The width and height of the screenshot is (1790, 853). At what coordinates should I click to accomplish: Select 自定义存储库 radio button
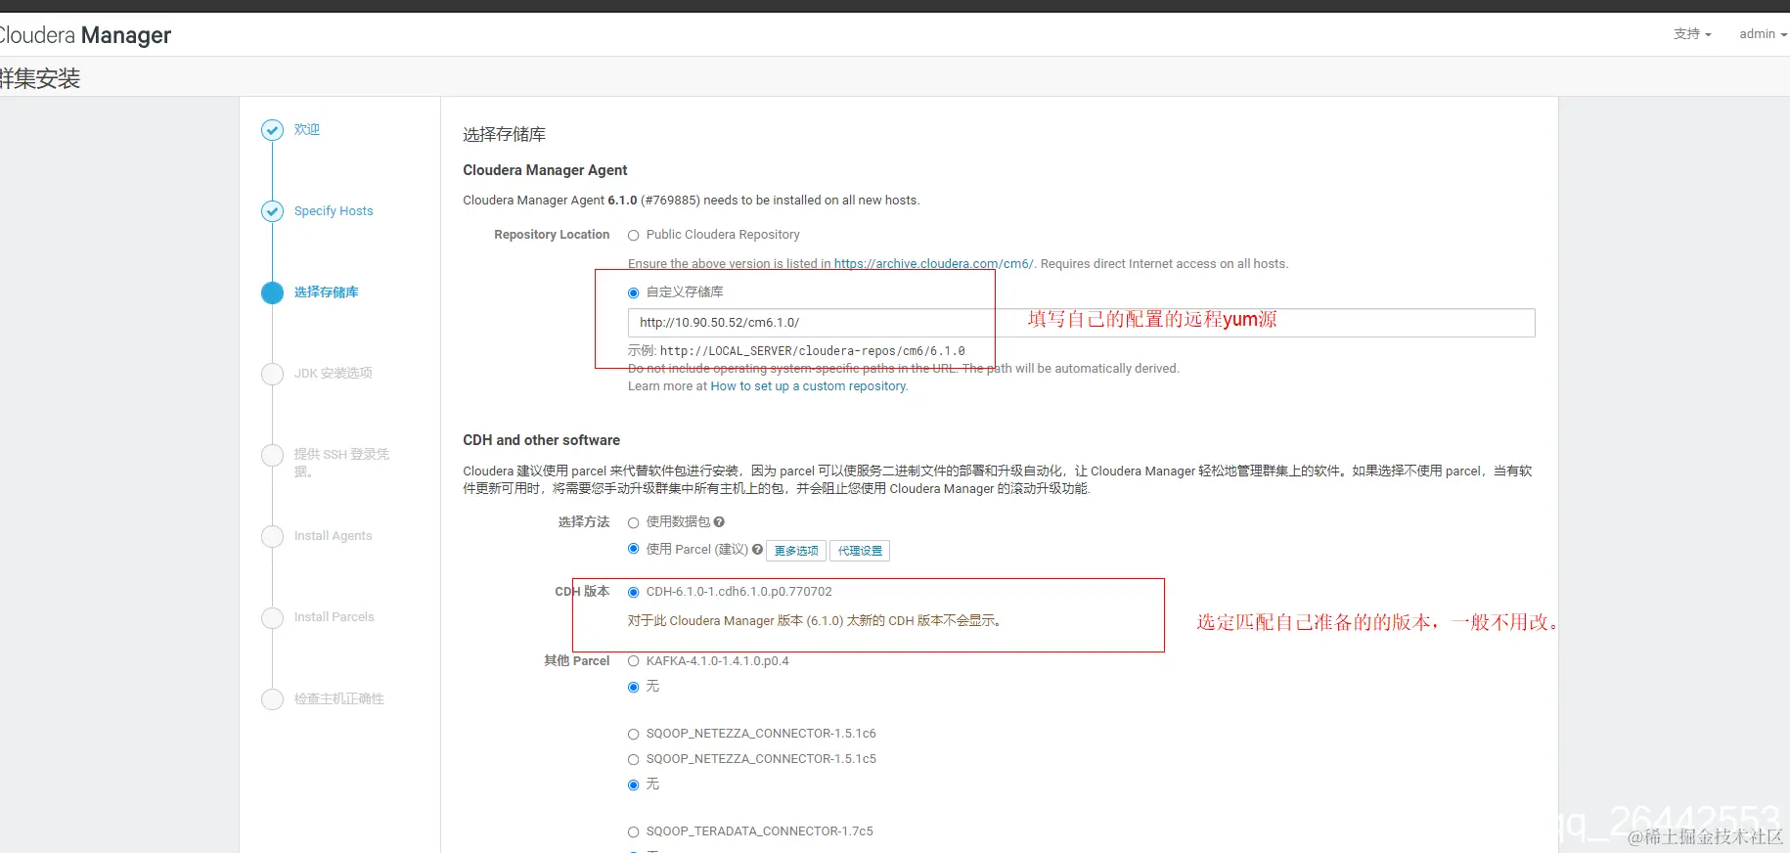tap(633, 292)
